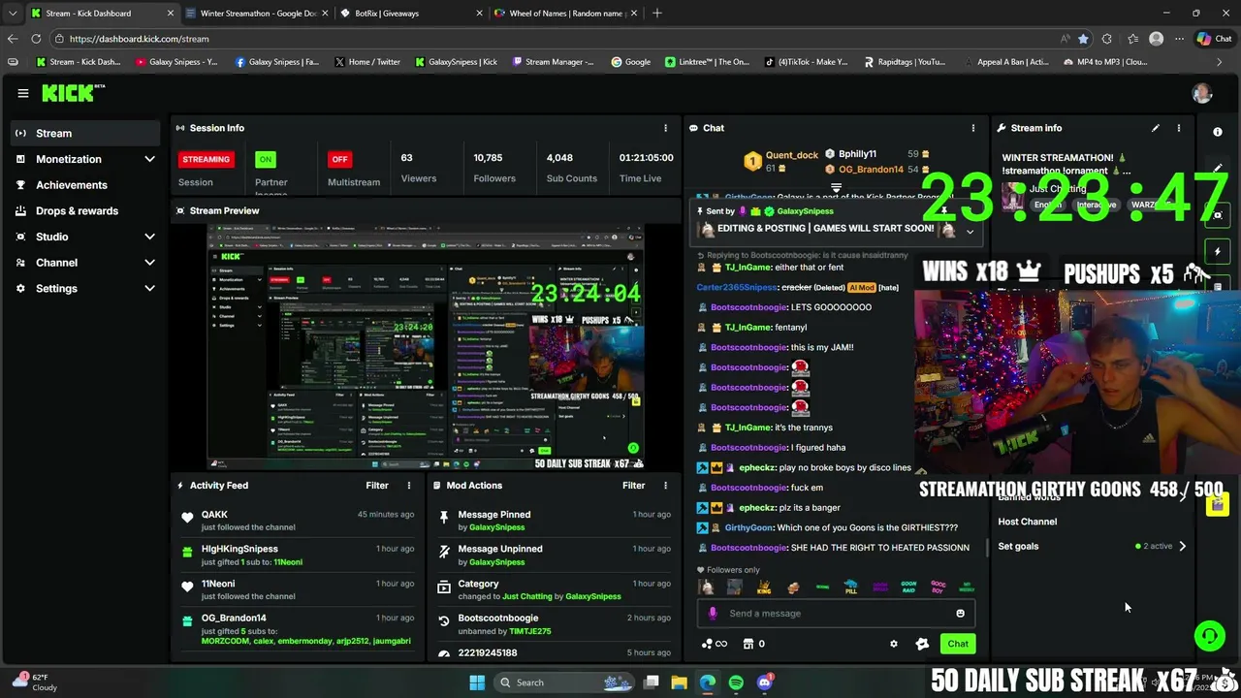This screenshot has height=698, width=1241.
Task: Click the browser address bar URL
Action: pos(139,39)
